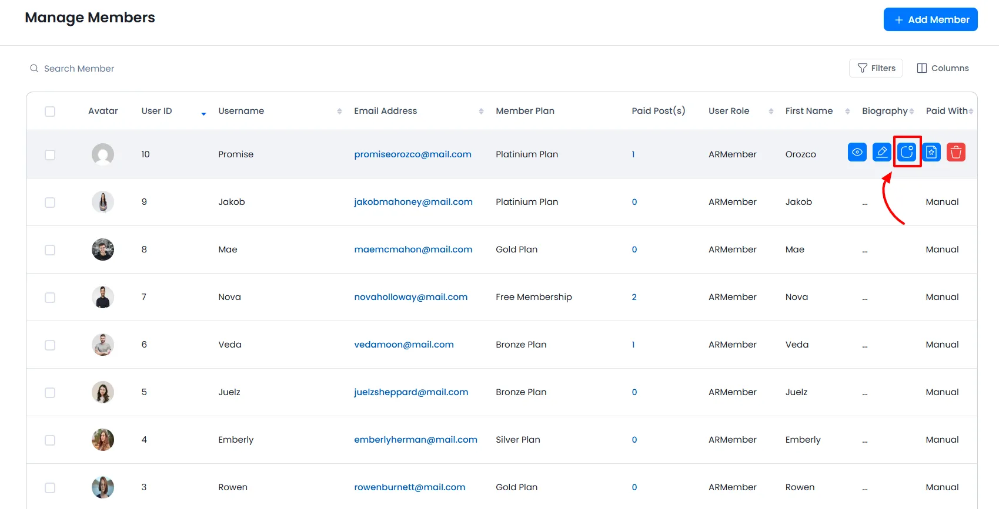Click the User Role column header

coord(729,111)
